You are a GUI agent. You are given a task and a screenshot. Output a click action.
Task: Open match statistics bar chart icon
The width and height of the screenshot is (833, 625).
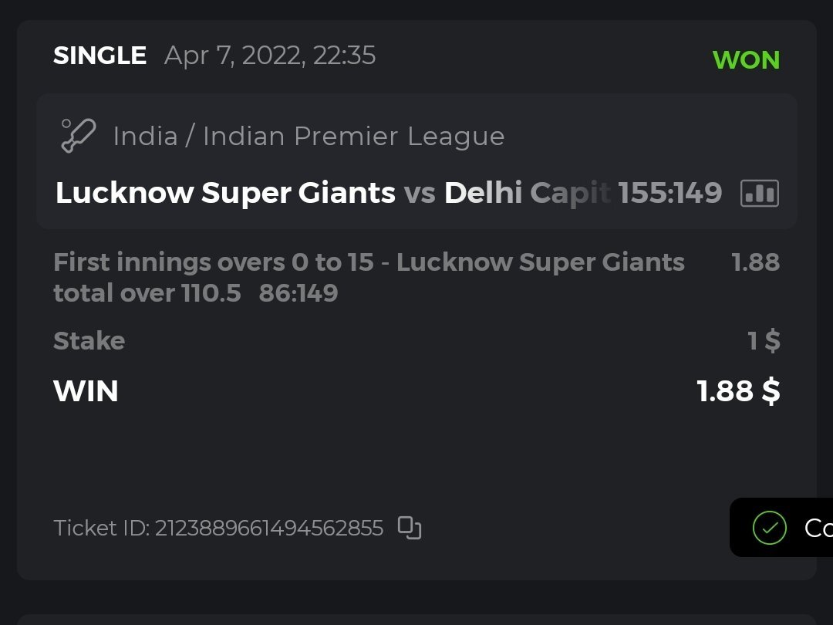759,193
